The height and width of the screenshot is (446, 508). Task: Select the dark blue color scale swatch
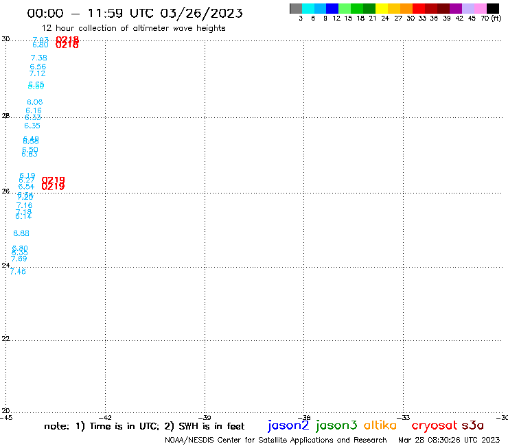[332, 8]
